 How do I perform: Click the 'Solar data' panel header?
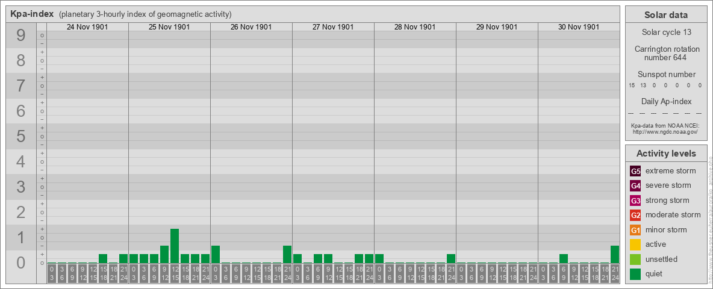pos(666,15)
